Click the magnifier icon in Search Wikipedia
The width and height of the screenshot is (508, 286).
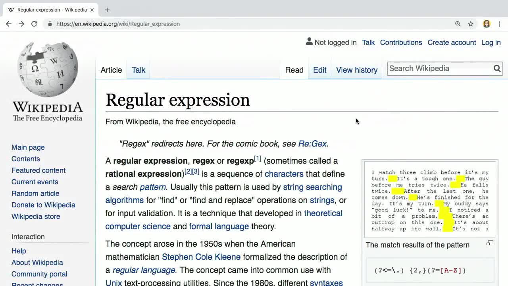click(x=497, y=68)
